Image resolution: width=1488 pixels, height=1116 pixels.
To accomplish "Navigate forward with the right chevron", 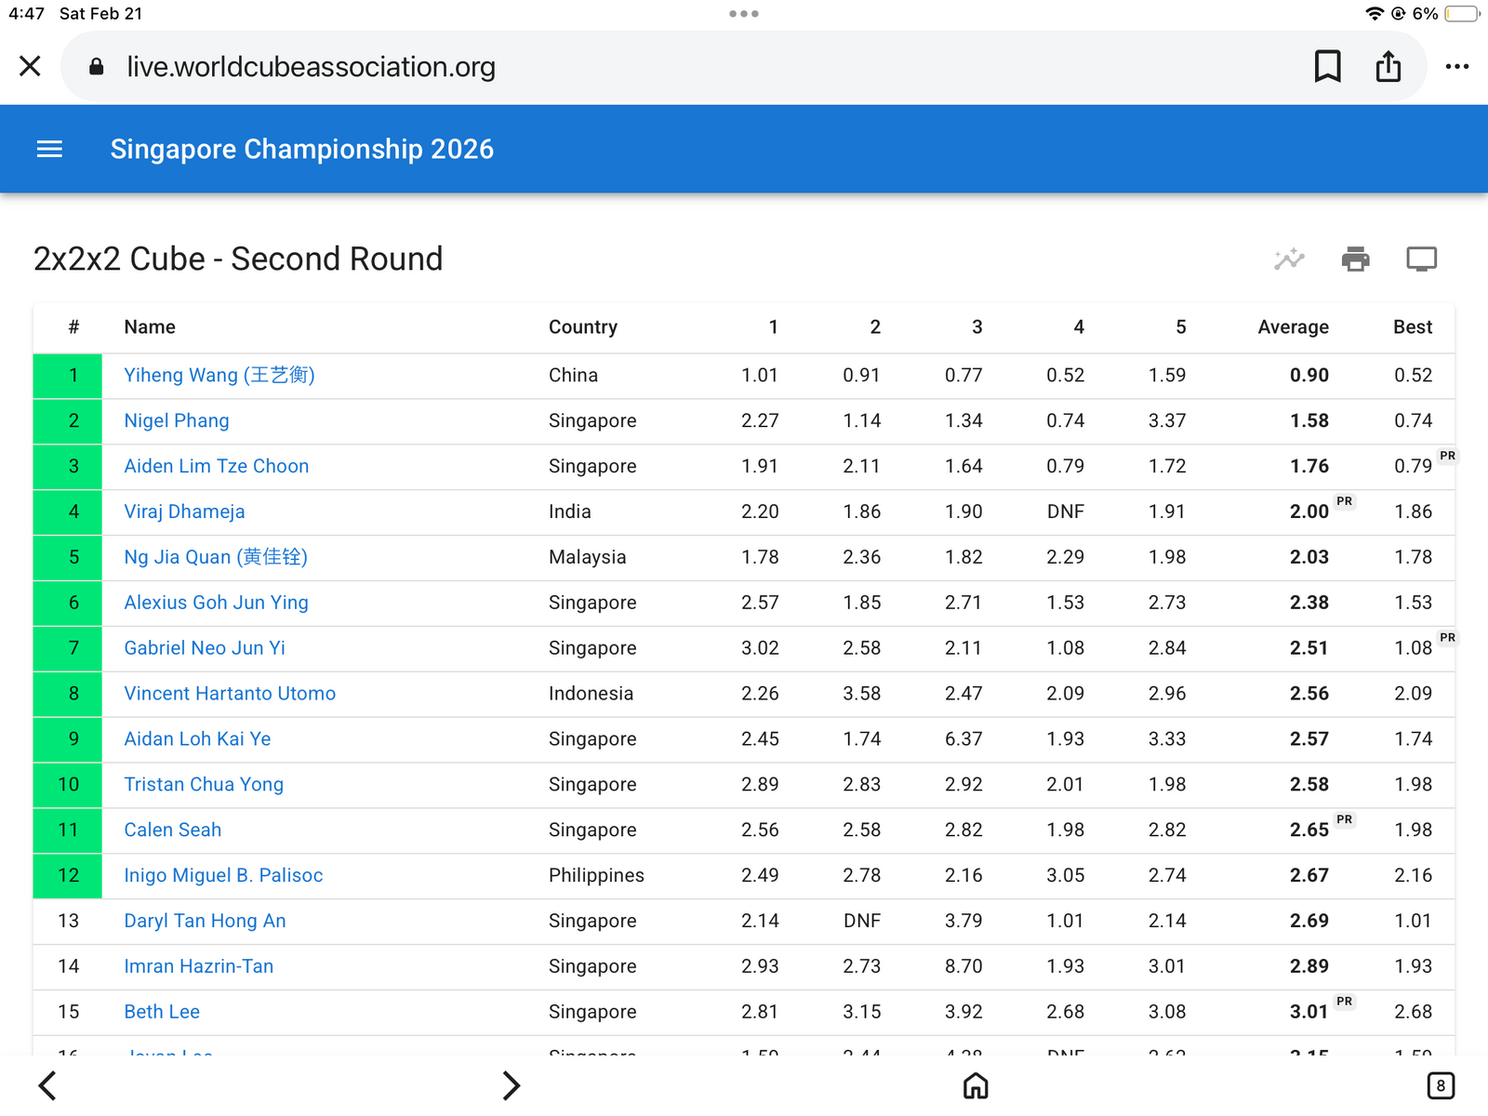I will tap(511, 1085).
